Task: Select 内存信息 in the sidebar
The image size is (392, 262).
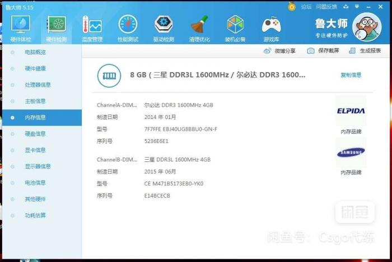Action: click(x=42, y=117)
